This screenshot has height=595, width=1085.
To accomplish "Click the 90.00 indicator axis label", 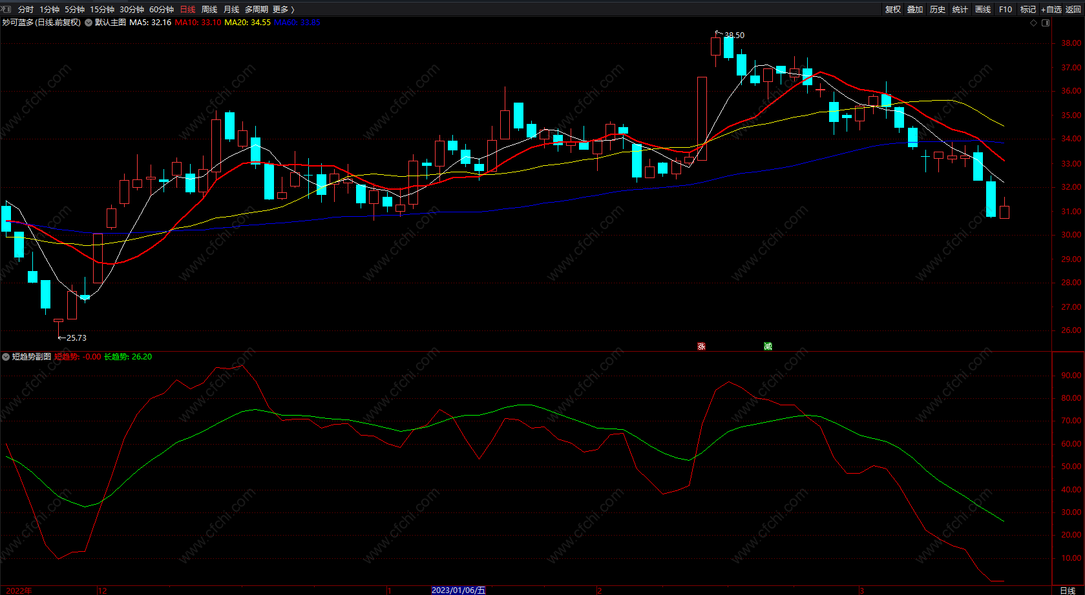I will coord(1071,376).
